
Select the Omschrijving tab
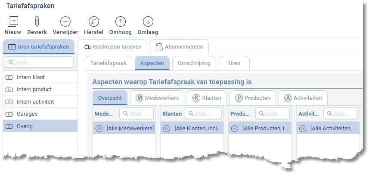click(194, 63)
